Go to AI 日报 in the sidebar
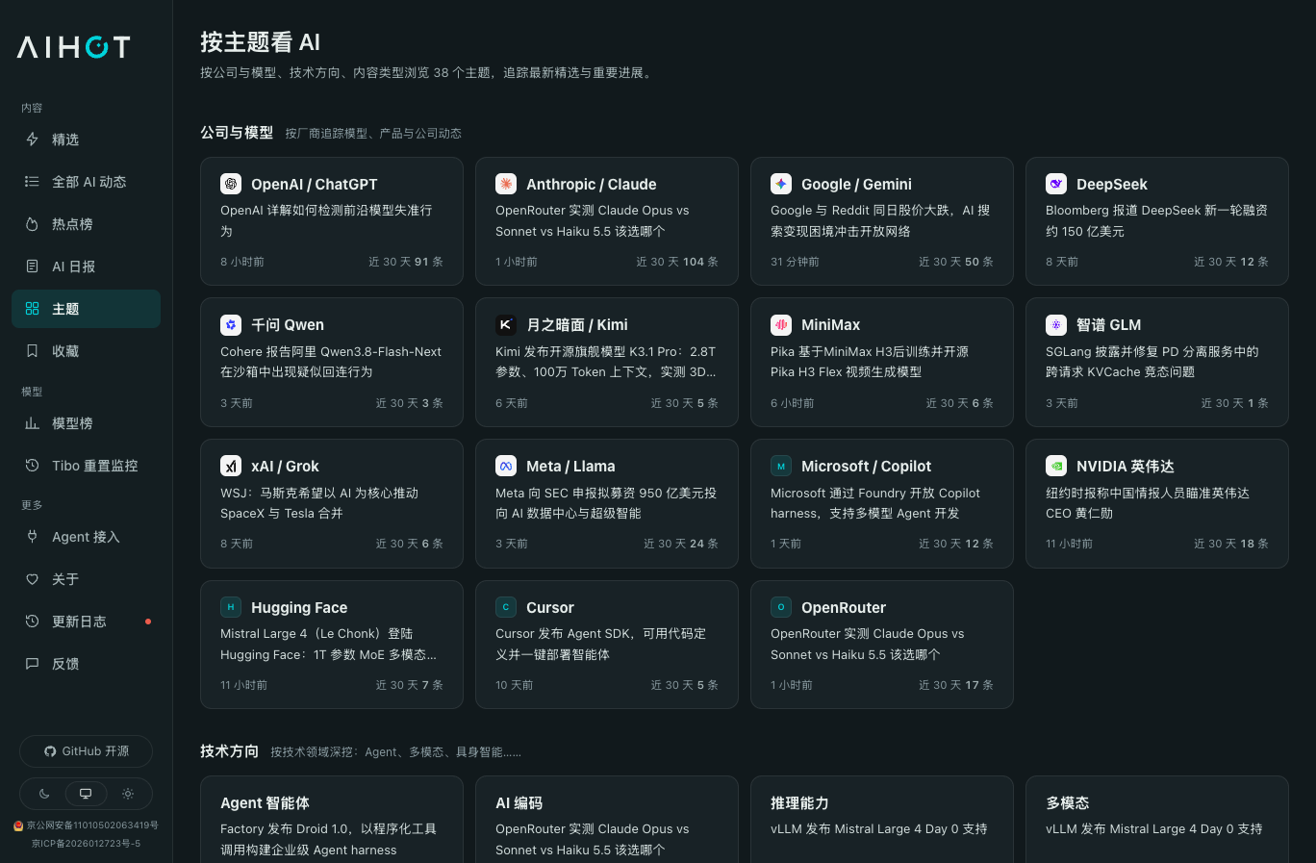This screenshot has height=863, width=1316. (x=86, y=267)
